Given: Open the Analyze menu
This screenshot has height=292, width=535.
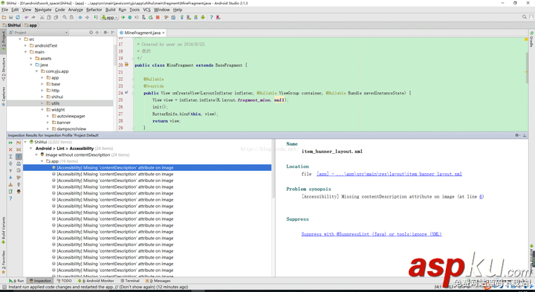Looking at the screenshot, I should pos(75,10).
